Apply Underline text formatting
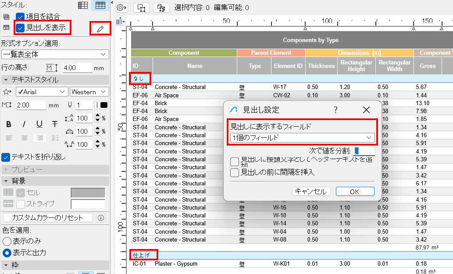 click(x=39, y=125)
